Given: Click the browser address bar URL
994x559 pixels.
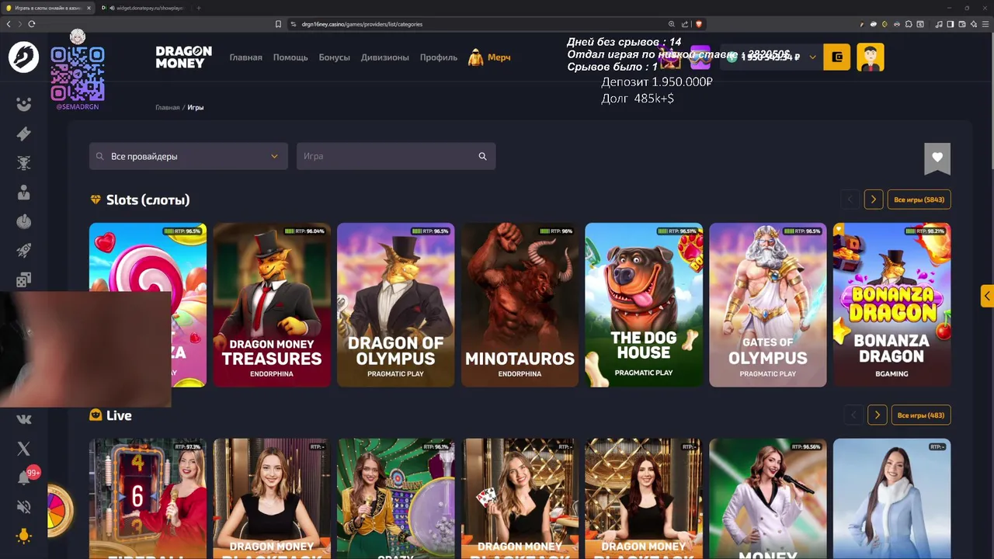Looking at the screenshot, I should (362, 24).
